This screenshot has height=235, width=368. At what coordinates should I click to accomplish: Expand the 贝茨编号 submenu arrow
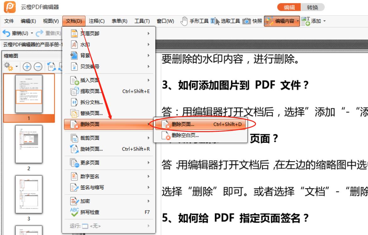point(149,67)
